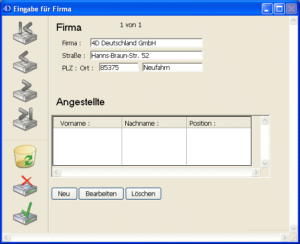The image size is (300, 244).
Task: Go to previous record icon
Action: pos(25,62)
